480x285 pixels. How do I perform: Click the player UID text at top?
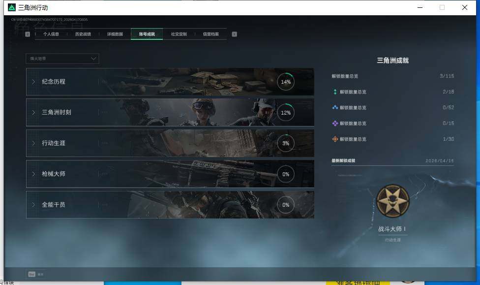click(49, 20)
